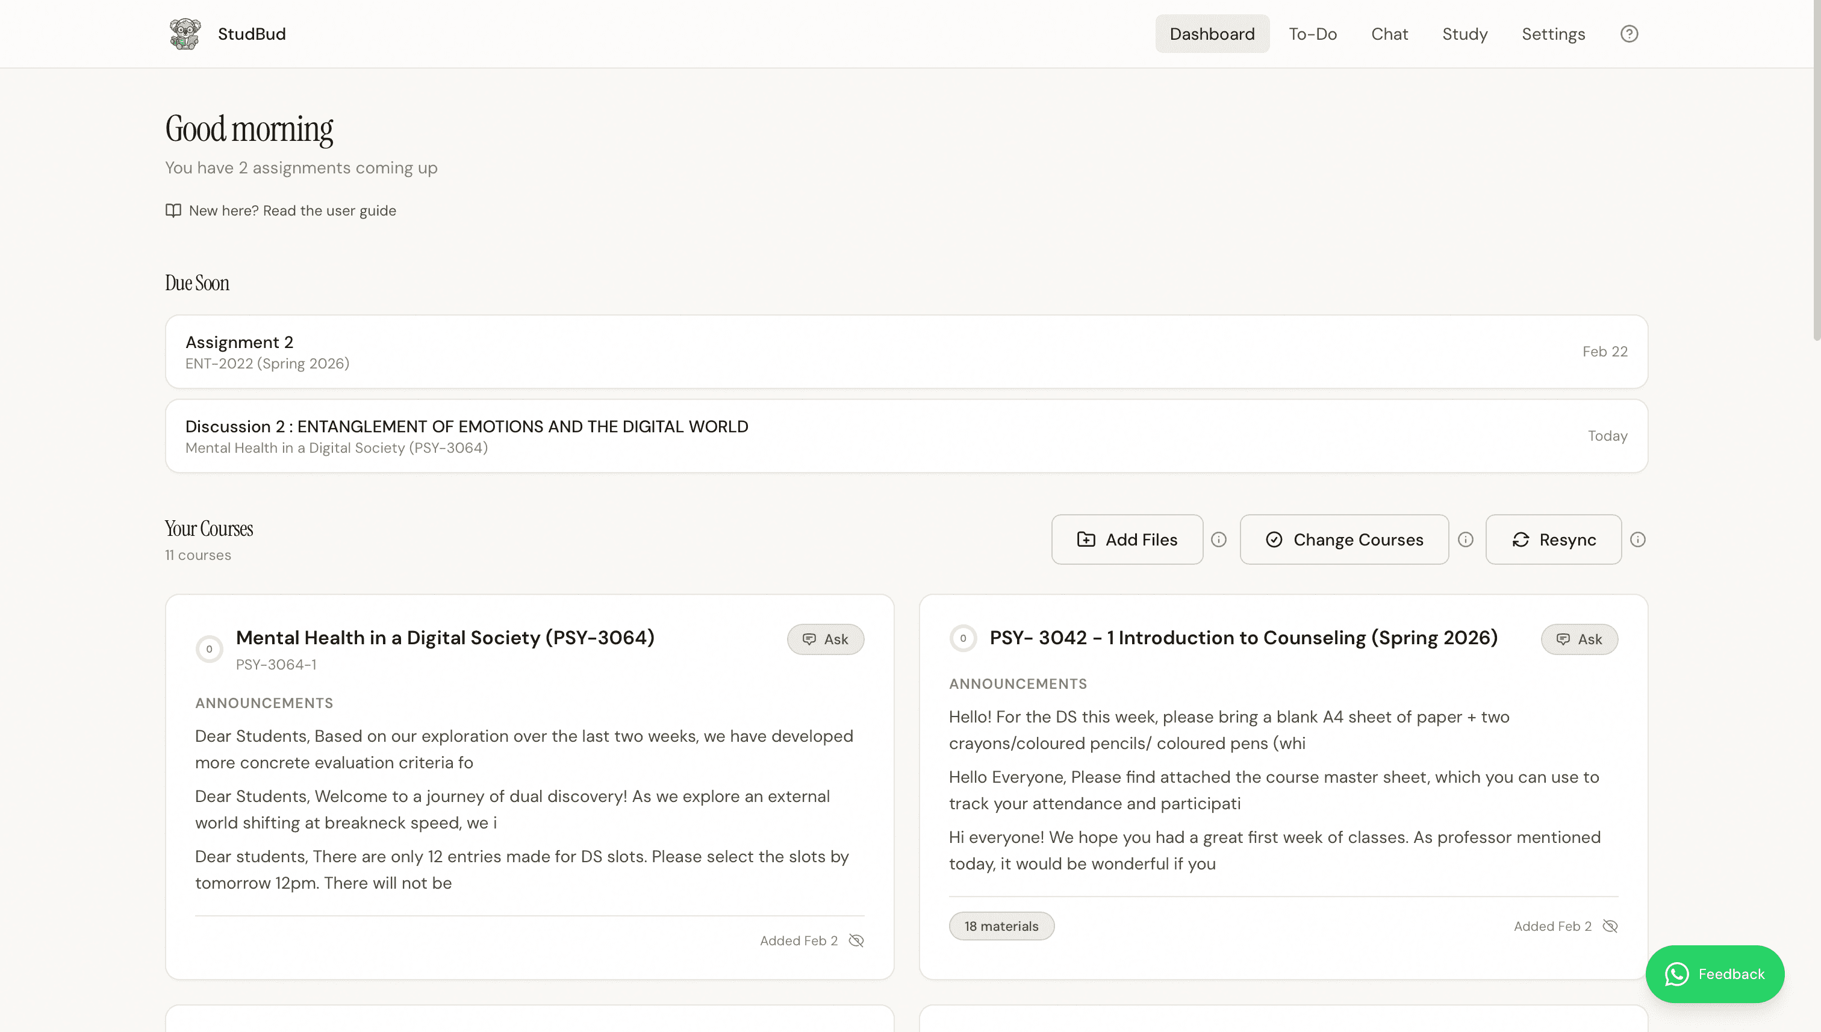
Task: Resync the courses
Action: pyautogui.click(x=1553, y=539)
